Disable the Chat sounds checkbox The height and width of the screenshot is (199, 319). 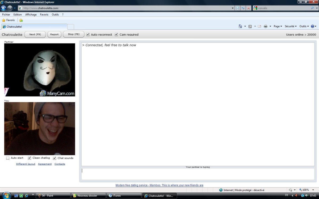(x=54, y=158)
